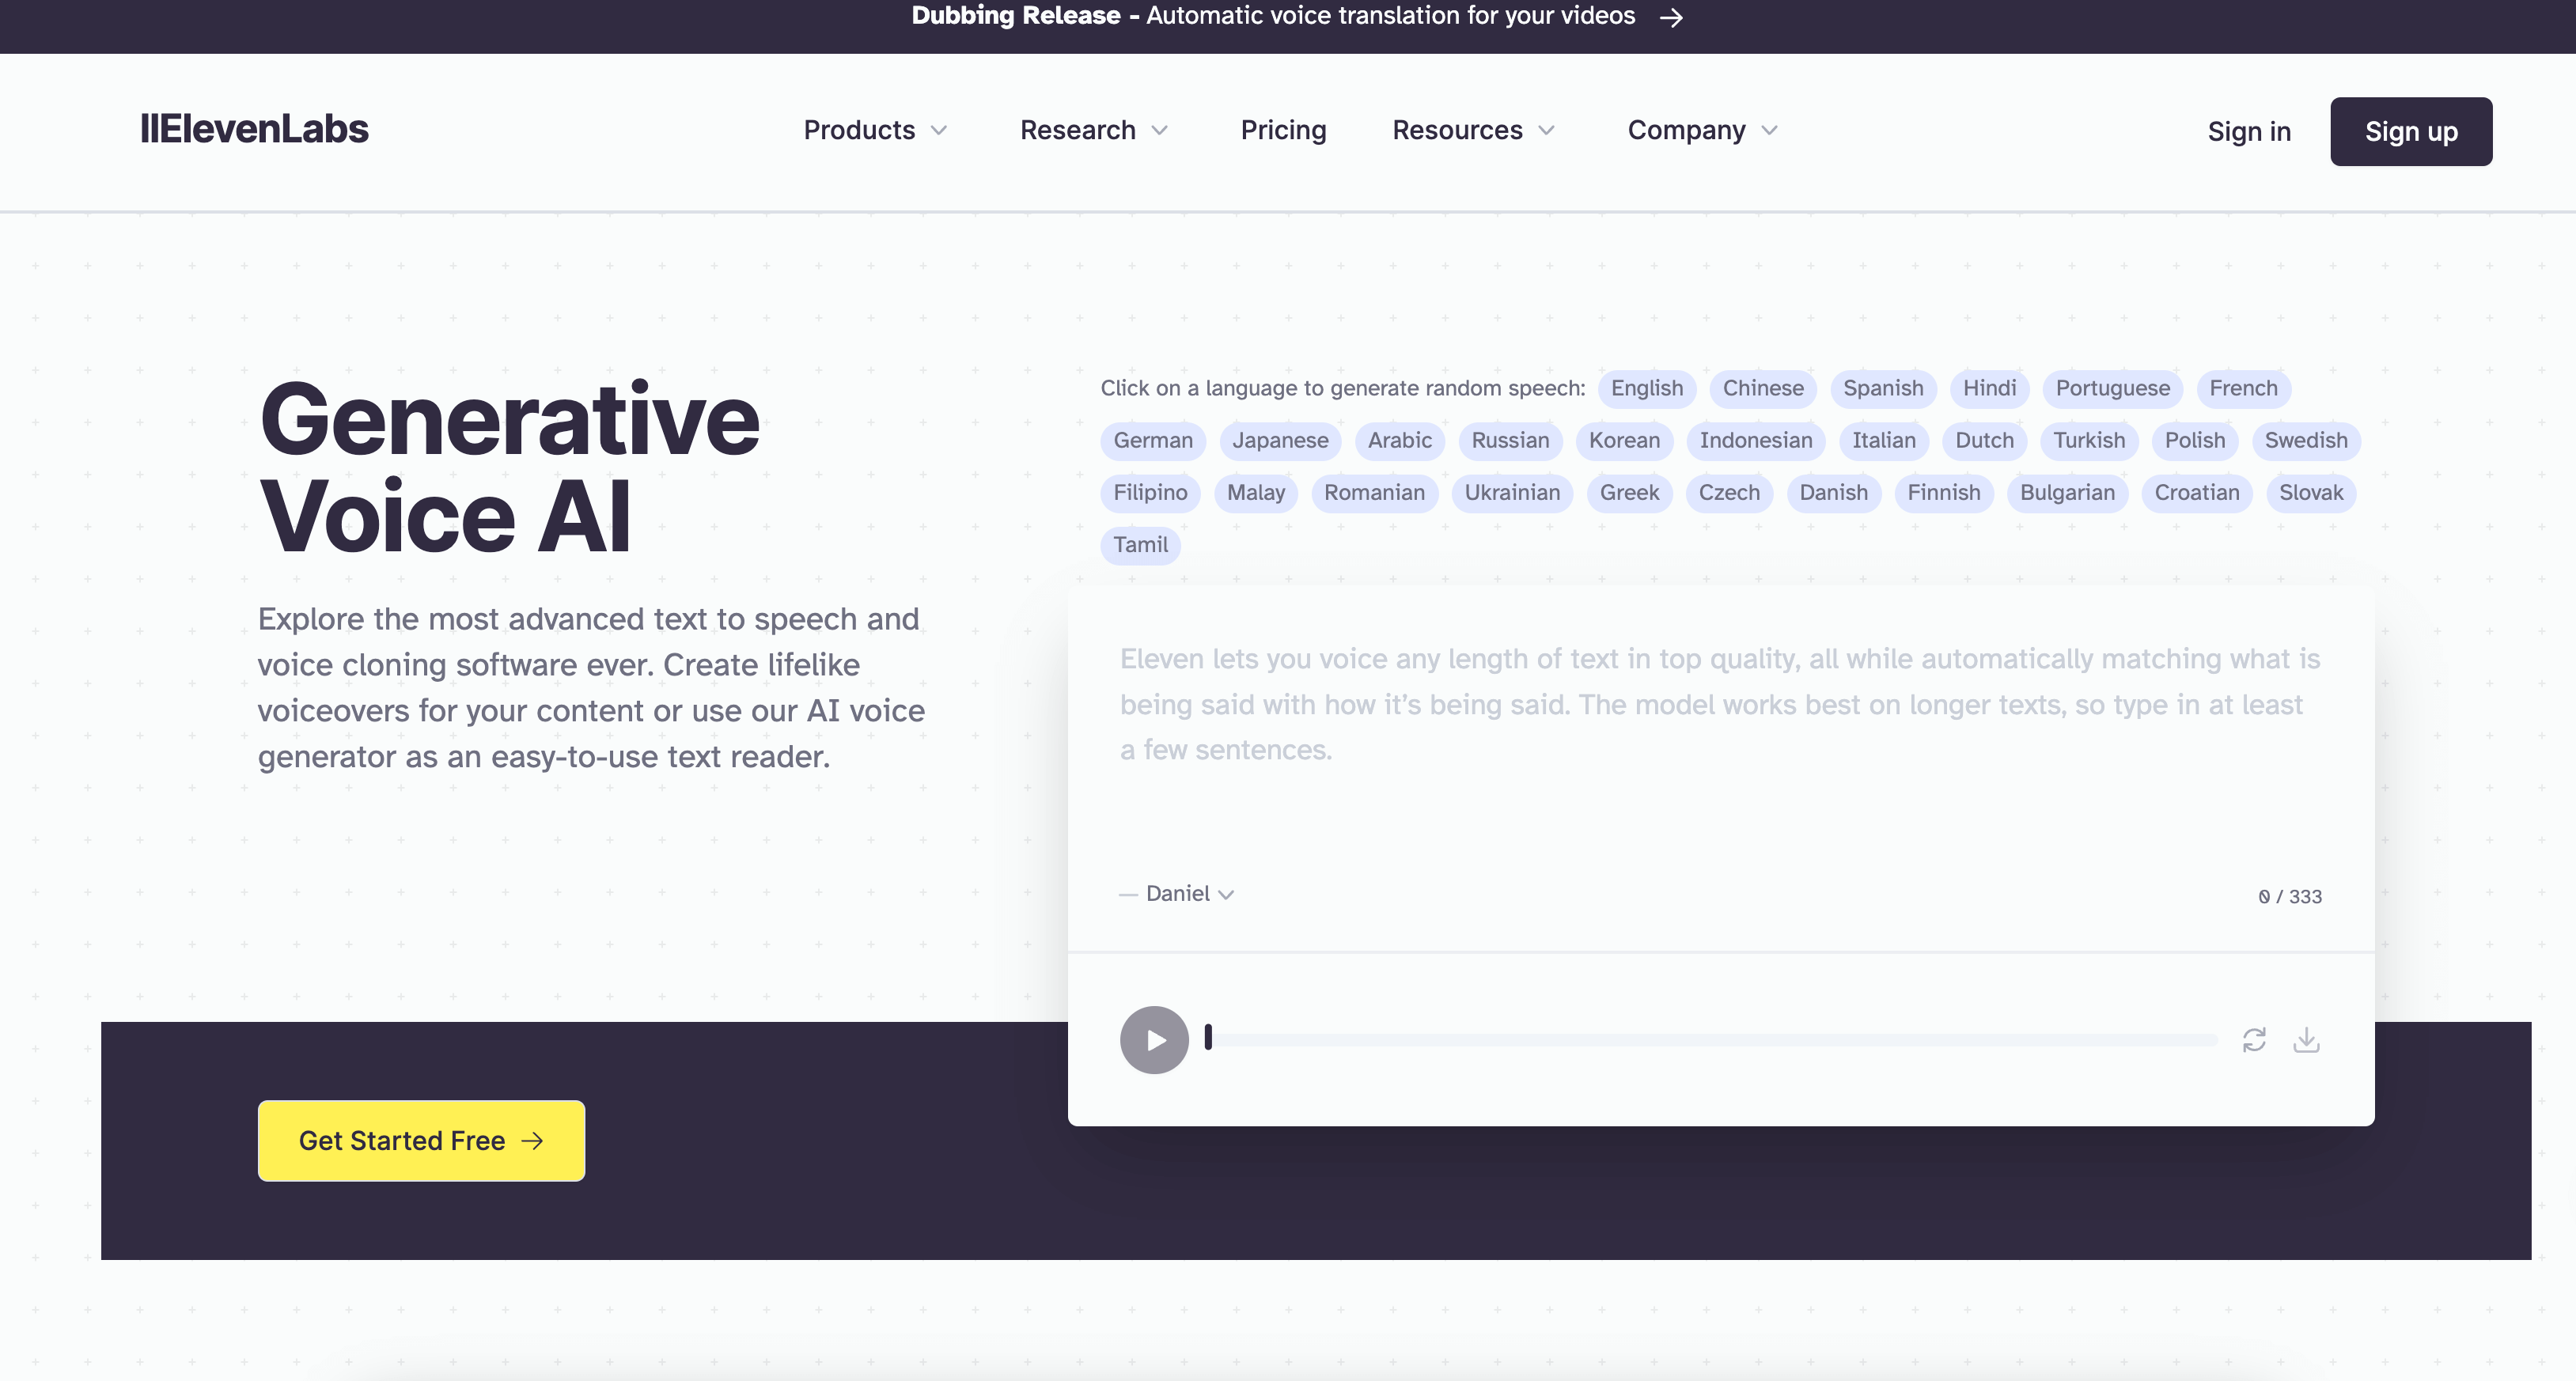Viewport: 2576px width, 1381px height.
Task: Open the Daniel voice chevron icon
Action: (1228, 894)
